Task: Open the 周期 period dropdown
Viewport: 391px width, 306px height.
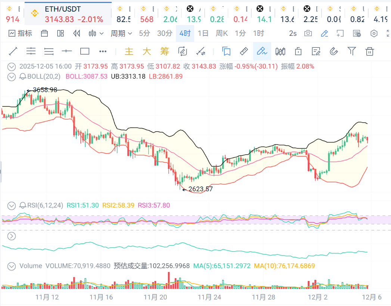Action: [121, 34]
